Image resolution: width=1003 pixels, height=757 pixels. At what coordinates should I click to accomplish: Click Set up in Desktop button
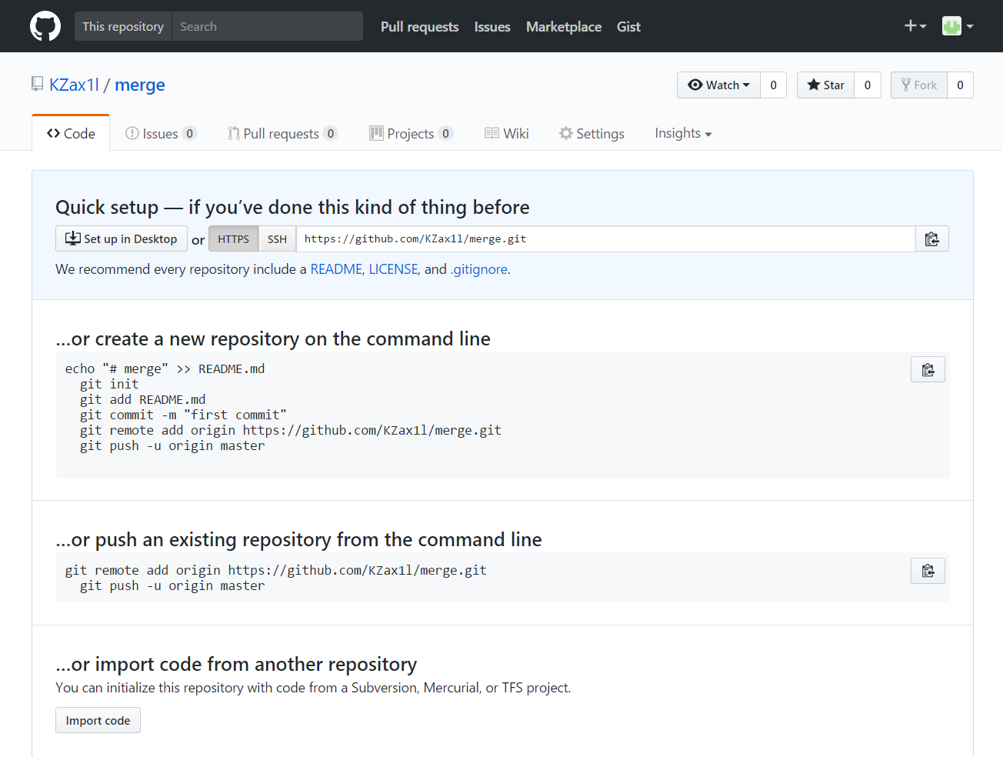click(122, 238)
